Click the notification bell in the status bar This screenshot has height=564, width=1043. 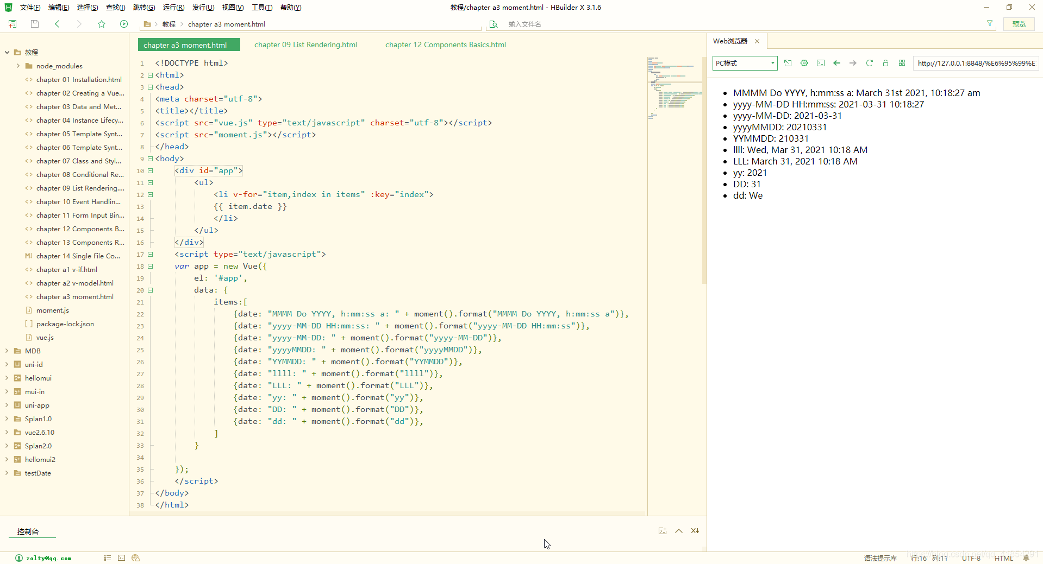(x=1026, y=557)
